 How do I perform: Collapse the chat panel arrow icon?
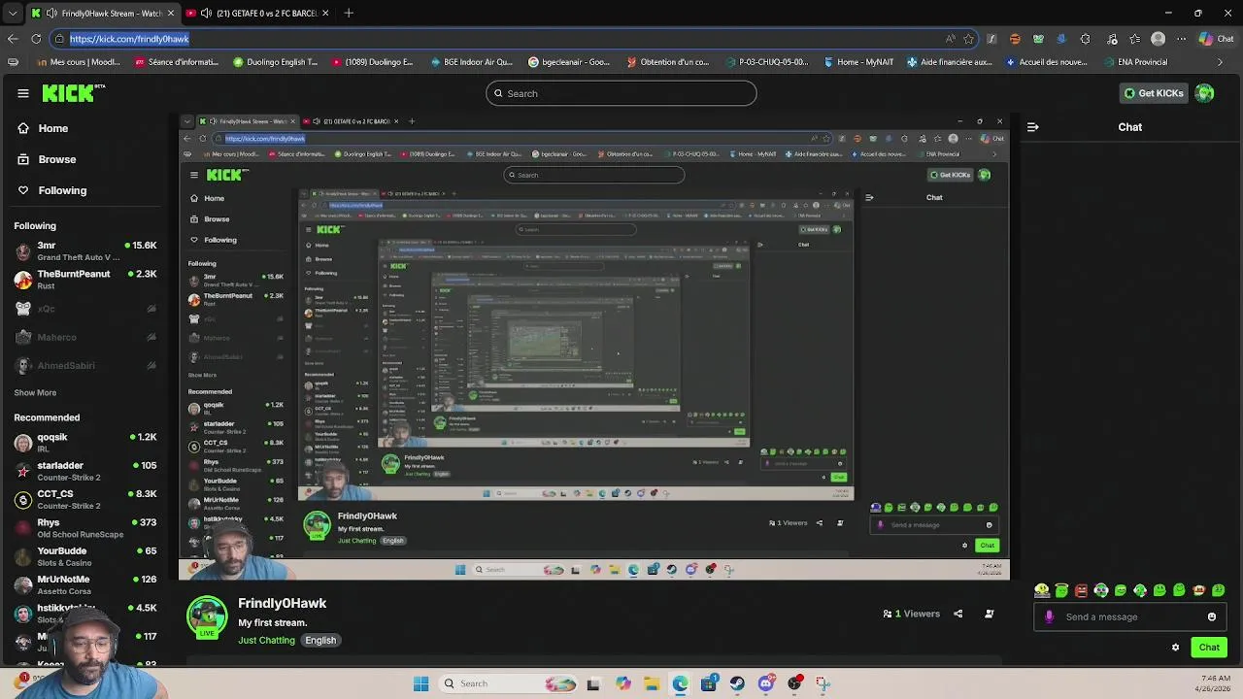coord(1032,127)
